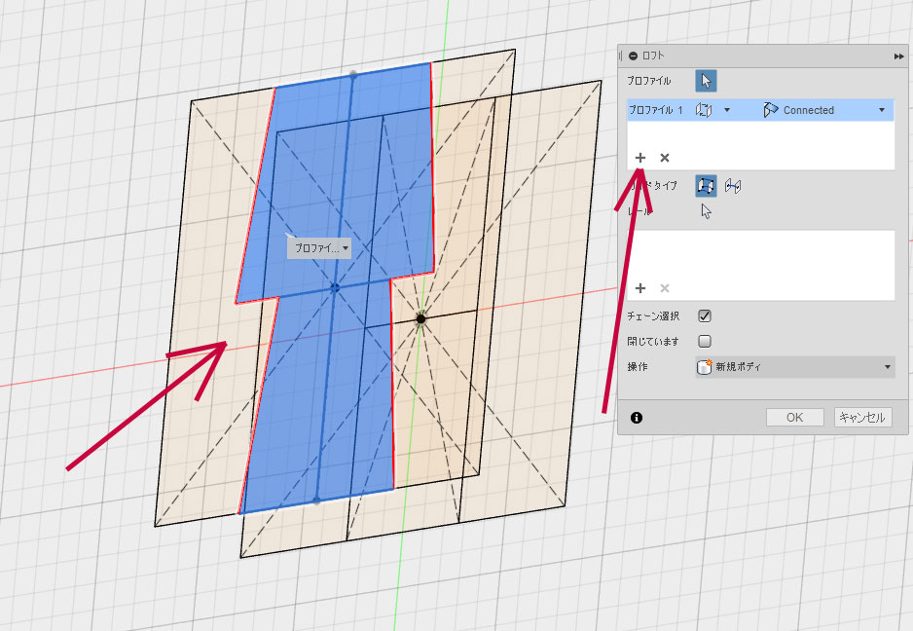Viewport: 913px width, 631px height.
Task: Open the 操作 新規ボディ dropdown
Action: 793,367
